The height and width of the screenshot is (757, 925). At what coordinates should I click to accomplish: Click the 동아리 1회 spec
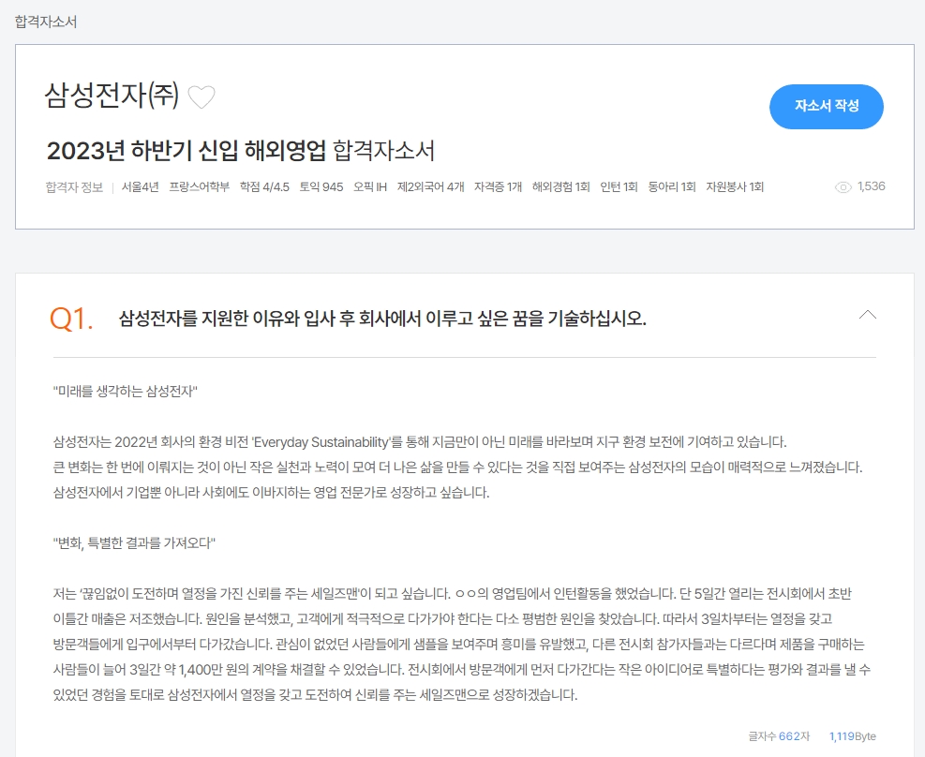[x=672, y=186]
